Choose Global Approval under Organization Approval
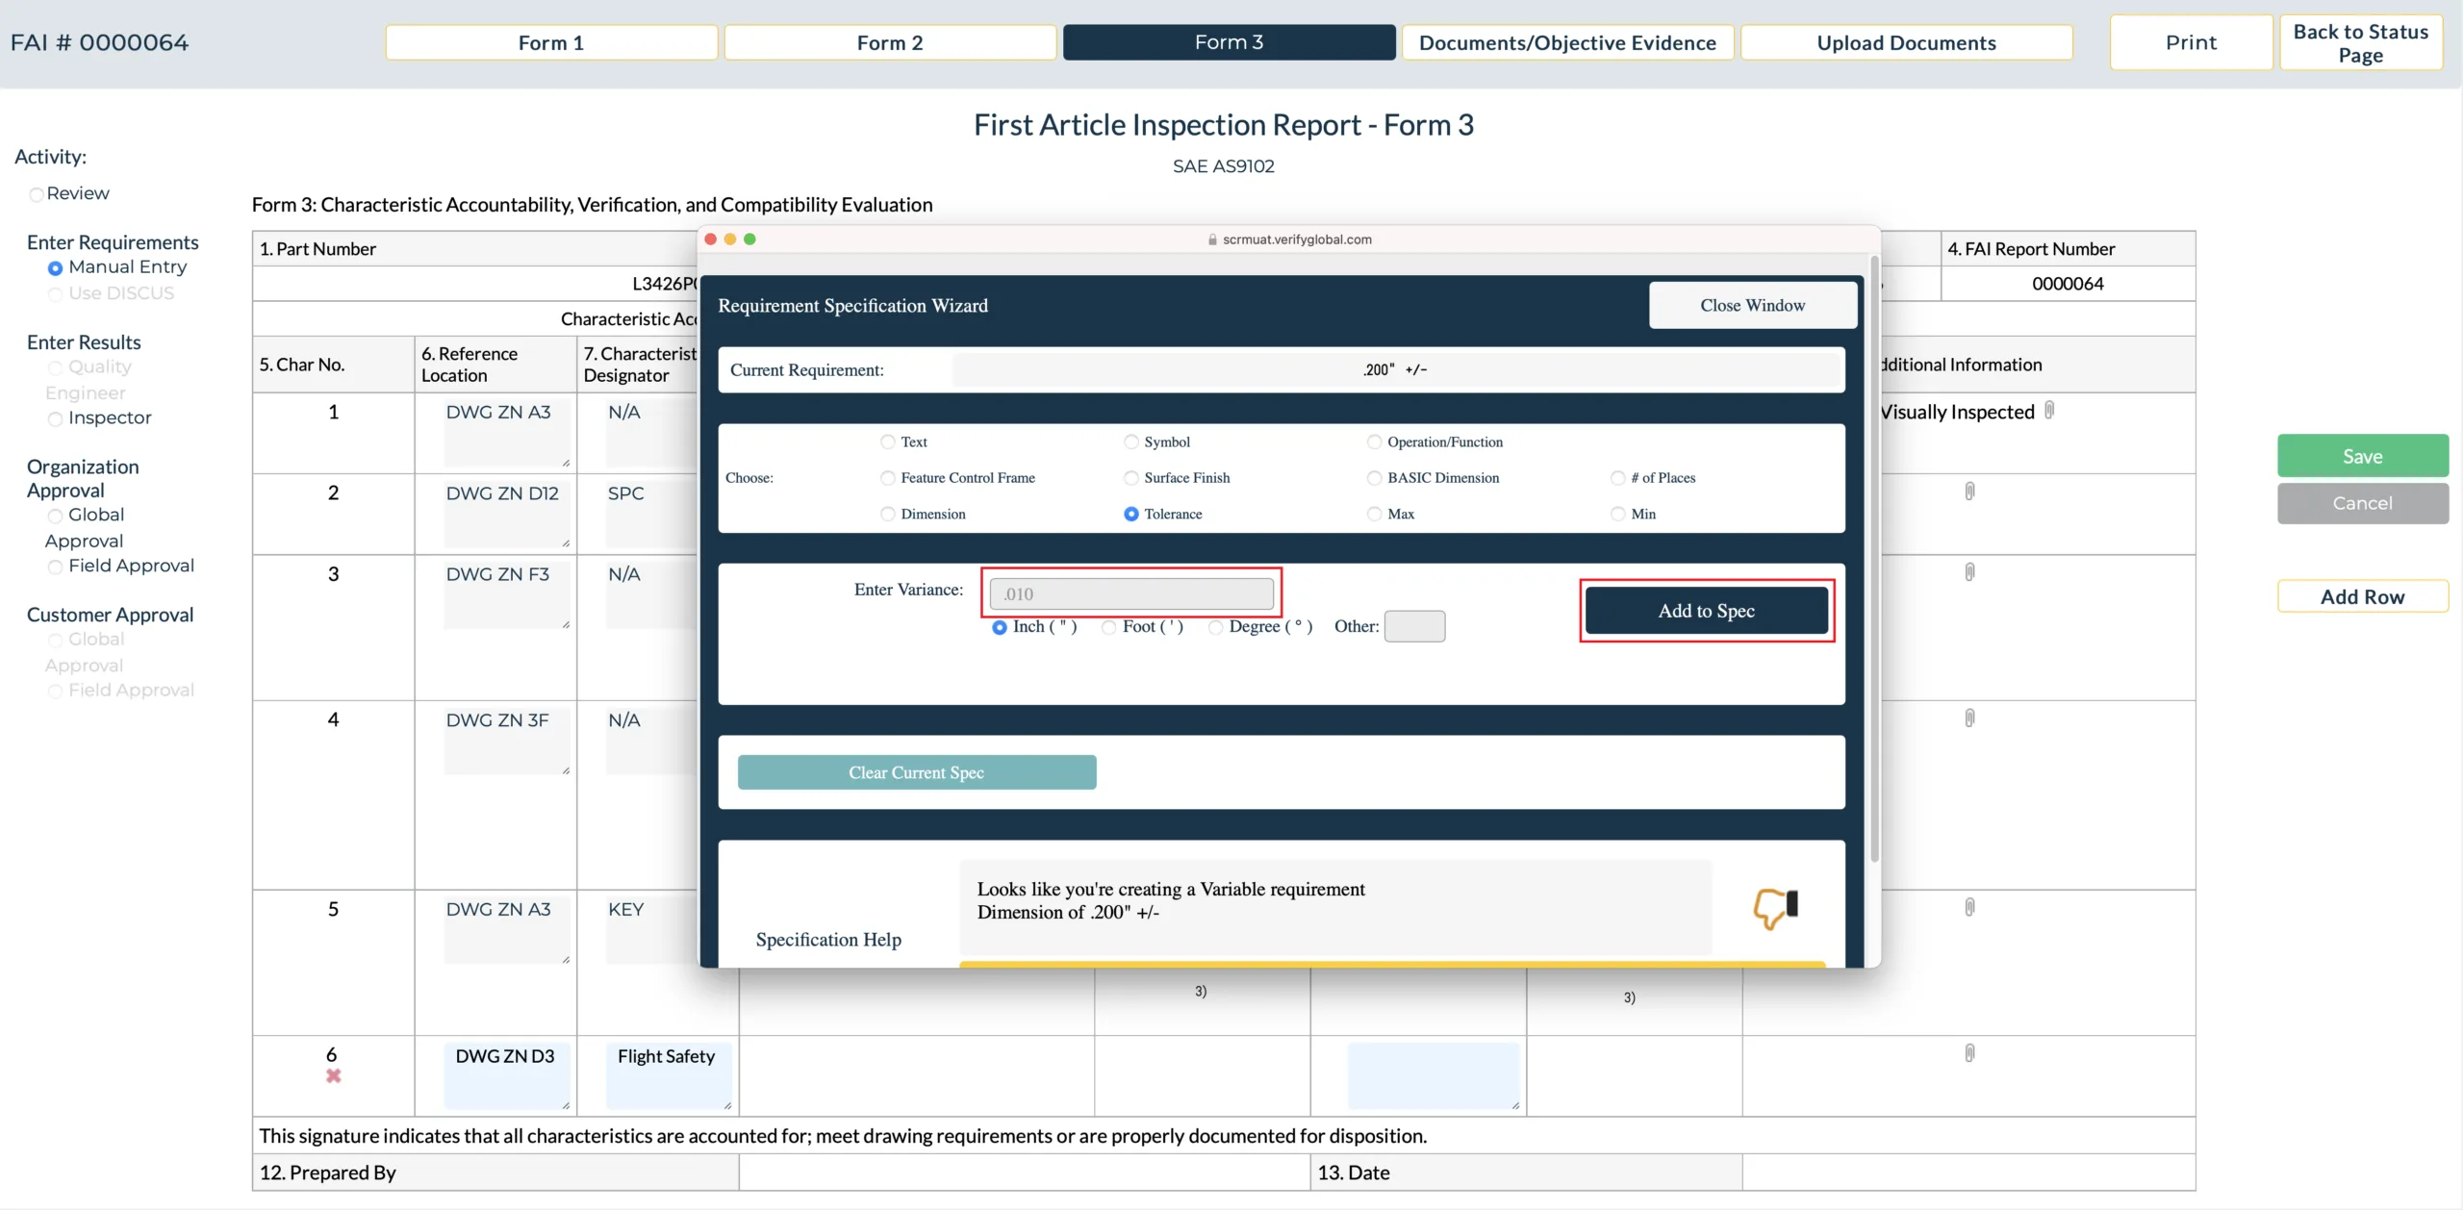Image resolution: width=2463 pixels, height=1210 pixels. [56, 516]
